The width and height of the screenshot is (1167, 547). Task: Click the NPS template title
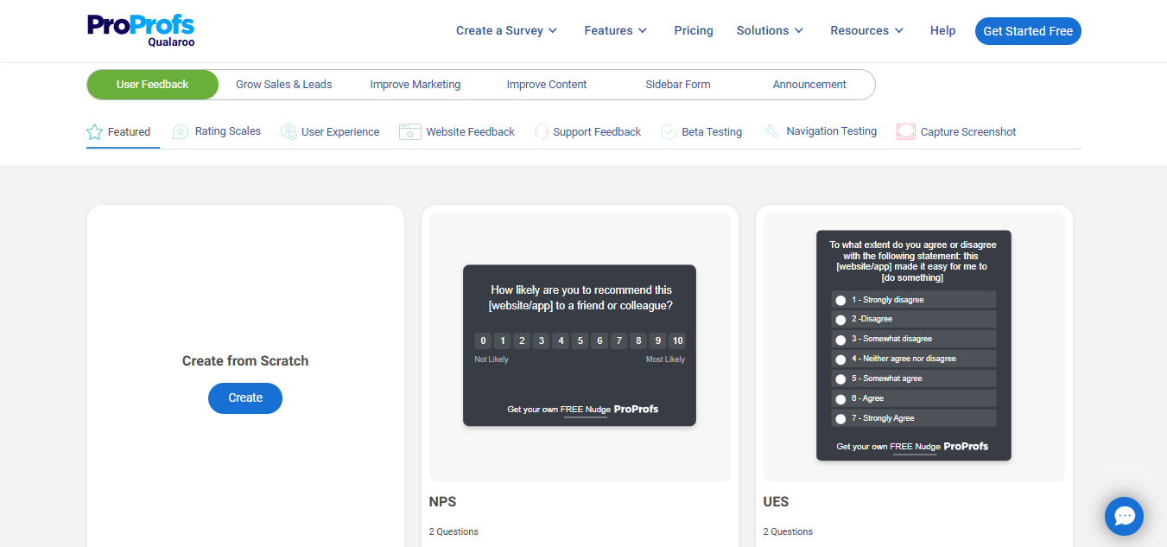click(443, 502)
